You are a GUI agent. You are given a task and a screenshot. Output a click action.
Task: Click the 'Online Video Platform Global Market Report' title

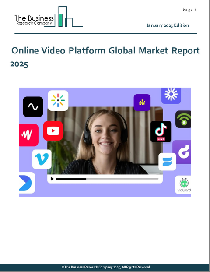(x=105, y=51)
